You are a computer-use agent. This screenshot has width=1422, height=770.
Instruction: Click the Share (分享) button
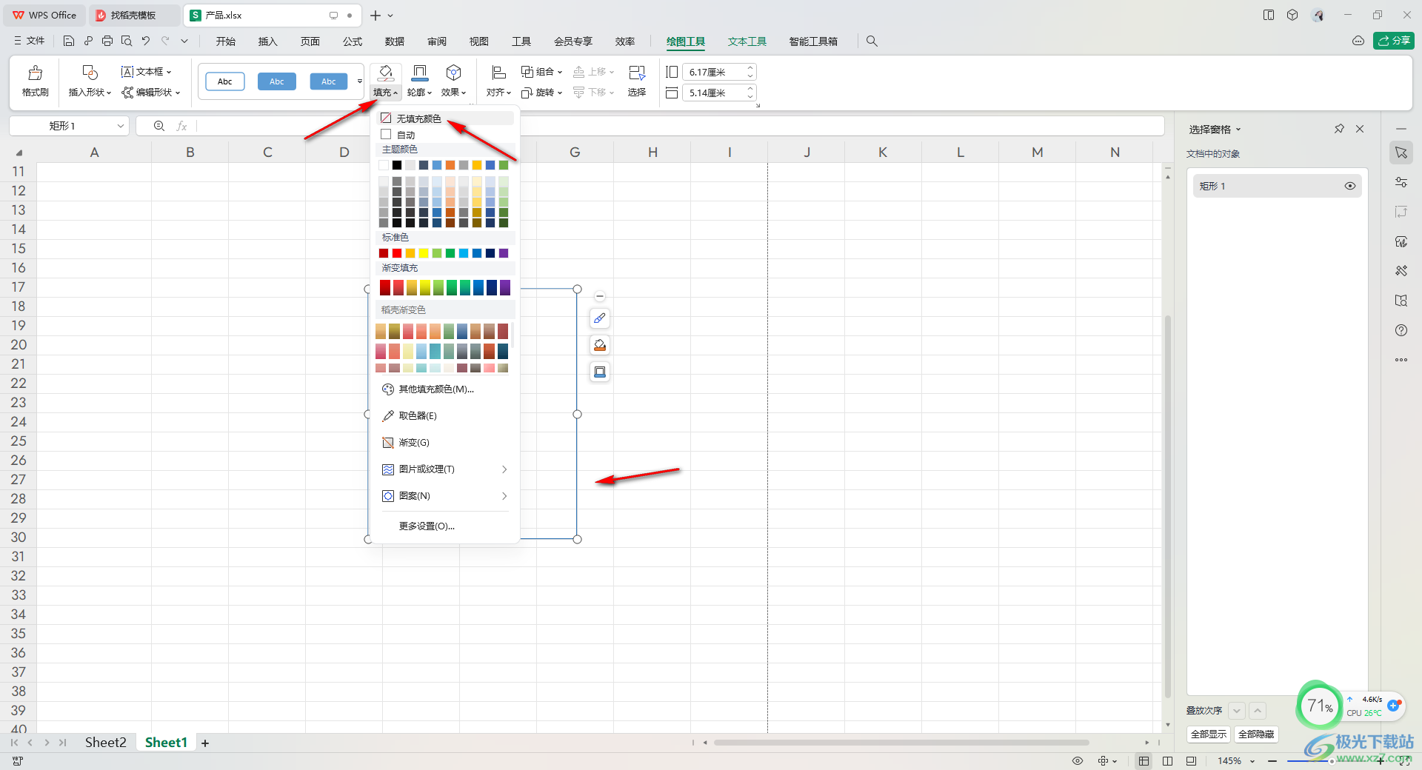pyautogui.click(x=1394, y=41)
